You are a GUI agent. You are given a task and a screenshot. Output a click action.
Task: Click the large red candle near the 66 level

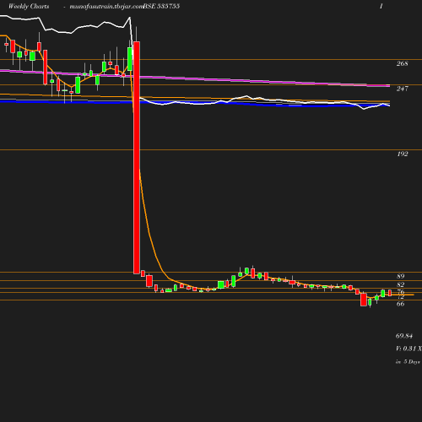pos(364,300)
